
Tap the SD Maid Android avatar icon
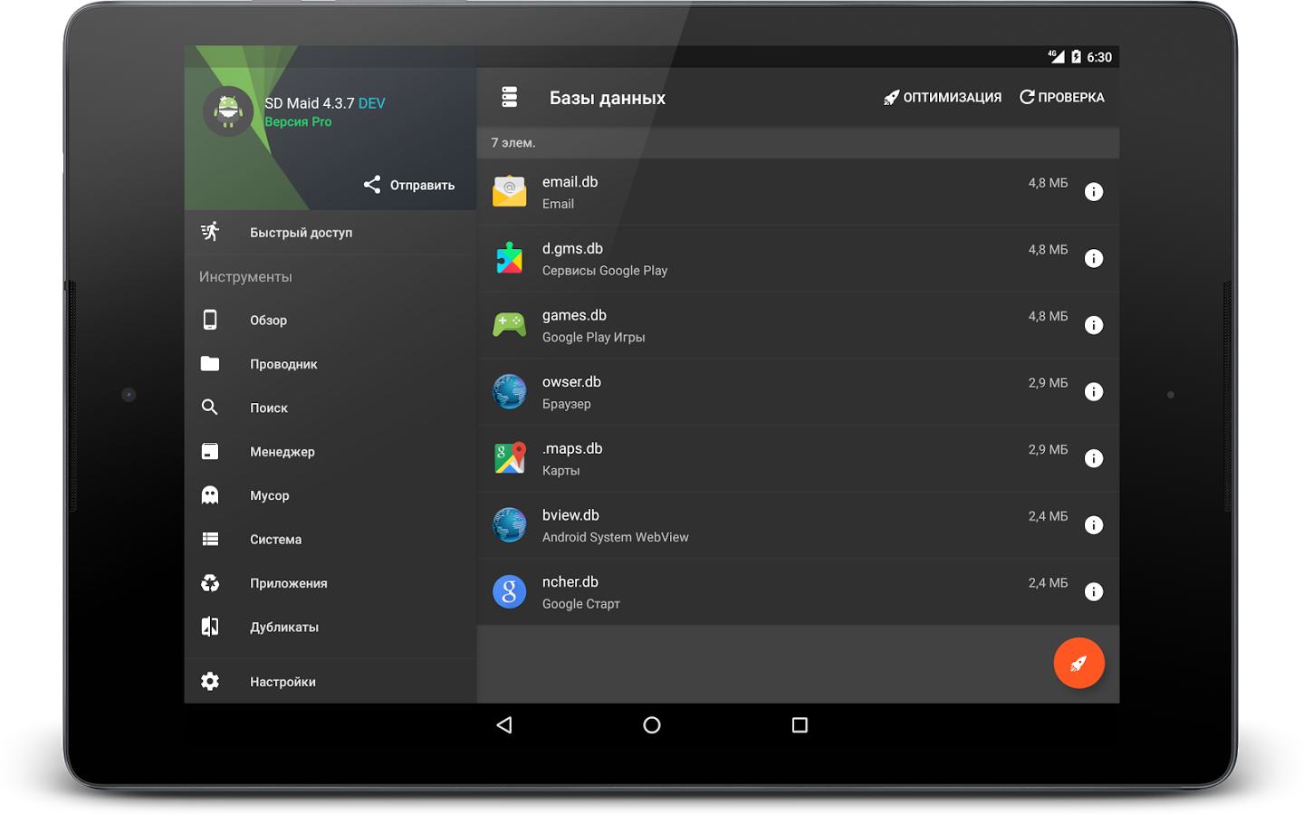(x=228, y=111)
